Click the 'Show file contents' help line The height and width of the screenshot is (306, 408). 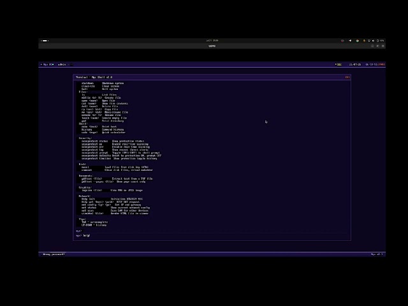tap(105, 103)
